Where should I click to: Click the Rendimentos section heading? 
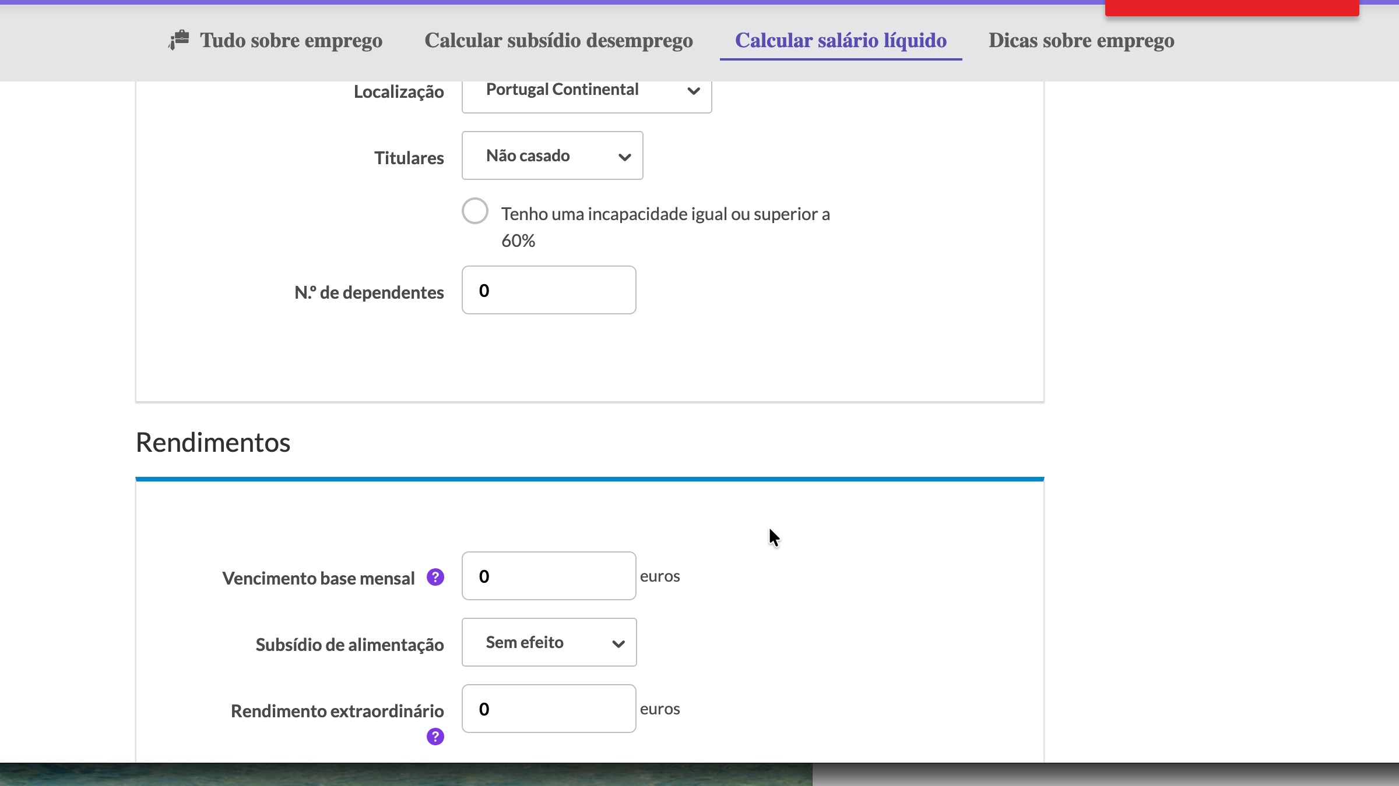[x=213, y=442]
